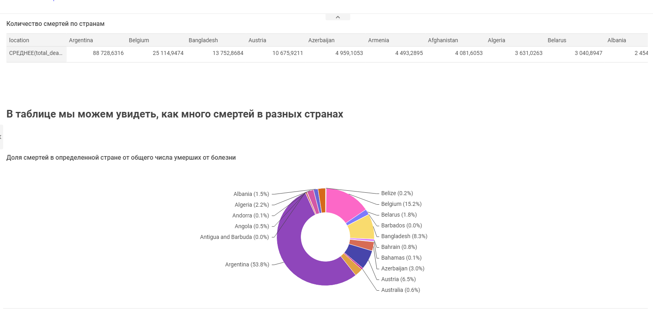The height and width of the screenshot is (311, 653).
Task: Select cell value 13 752,8684
Action: point(228,53)
